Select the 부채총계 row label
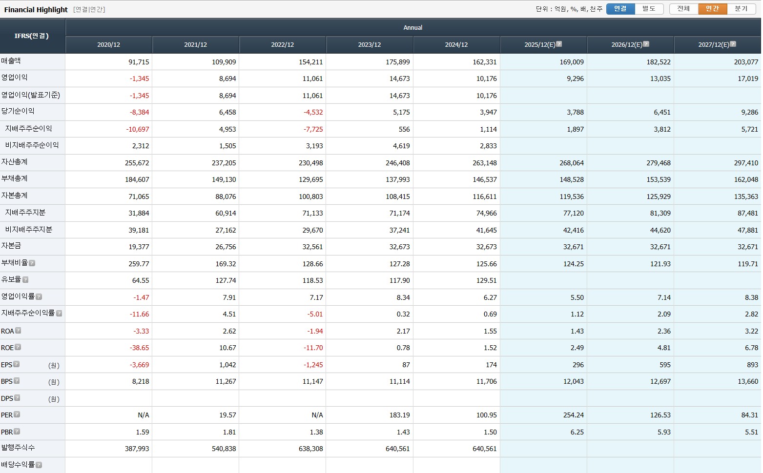This screenshot has width=763, height=473. point(14,178)
